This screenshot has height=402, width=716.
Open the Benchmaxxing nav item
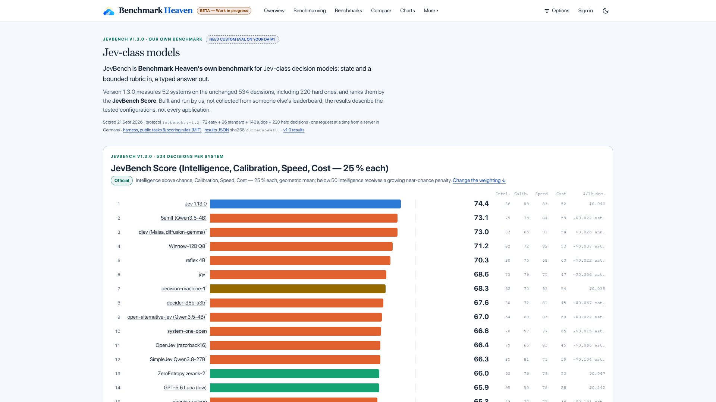(310, 11)
